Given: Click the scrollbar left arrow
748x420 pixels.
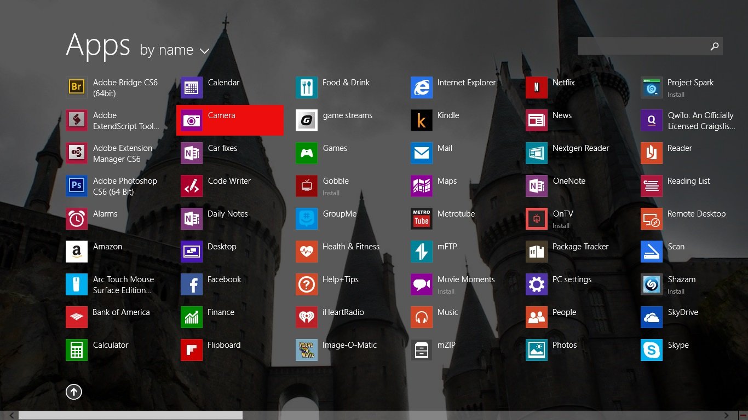Looking at the screenshot, I should point(12,416).
